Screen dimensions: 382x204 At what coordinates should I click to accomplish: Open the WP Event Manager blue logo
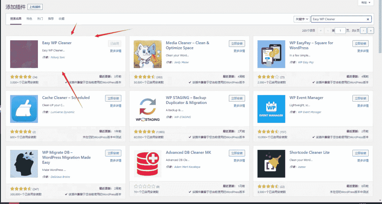pyautogui.click(x=271, y=109)
